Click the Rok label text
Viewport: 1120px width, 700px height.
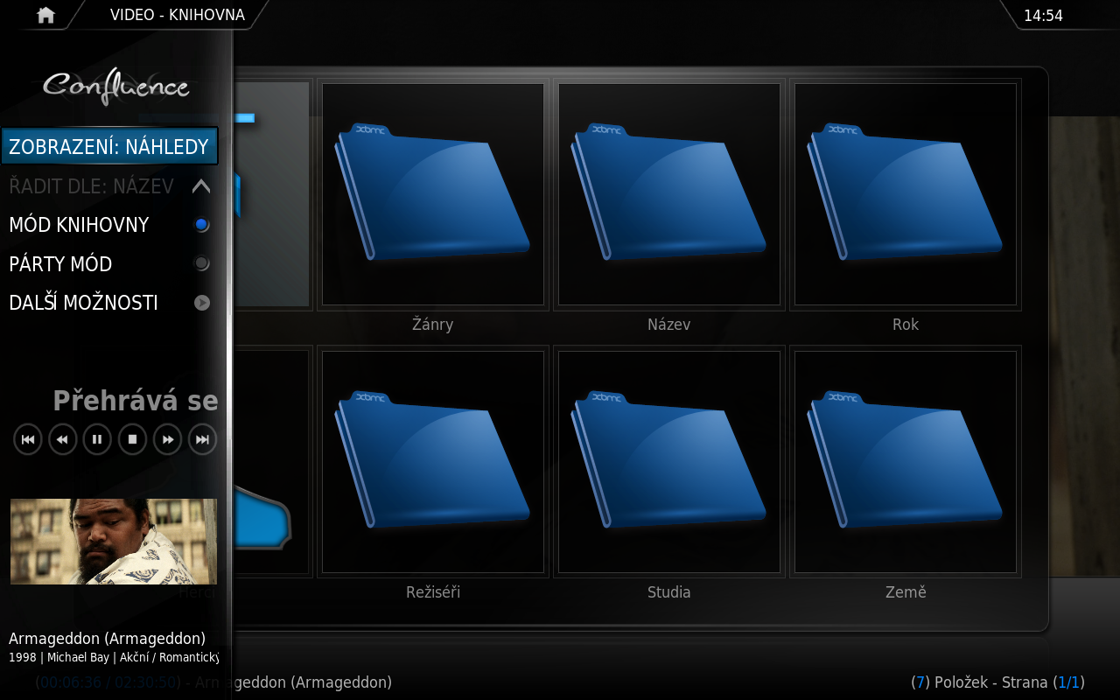click(906, 325)
